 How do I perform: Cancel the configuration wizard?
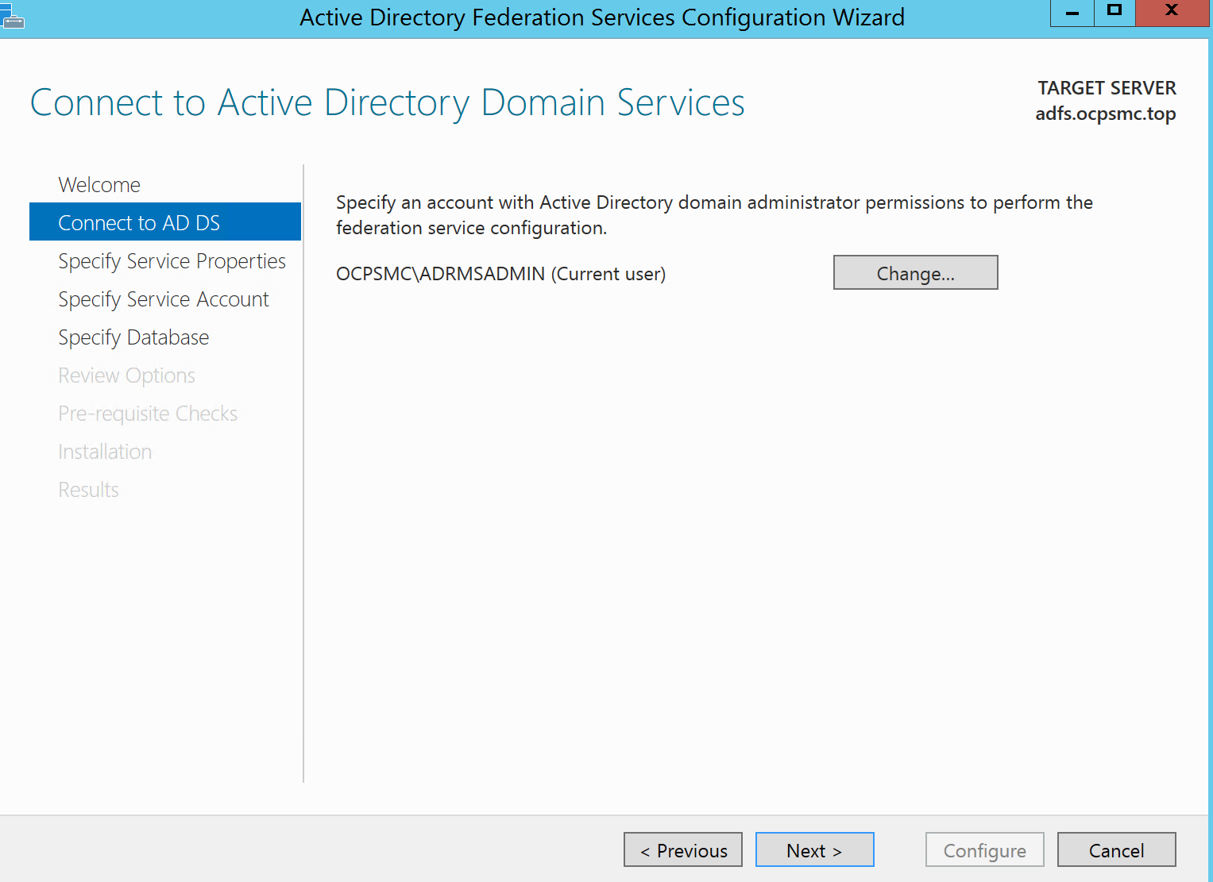point(1116,849)
